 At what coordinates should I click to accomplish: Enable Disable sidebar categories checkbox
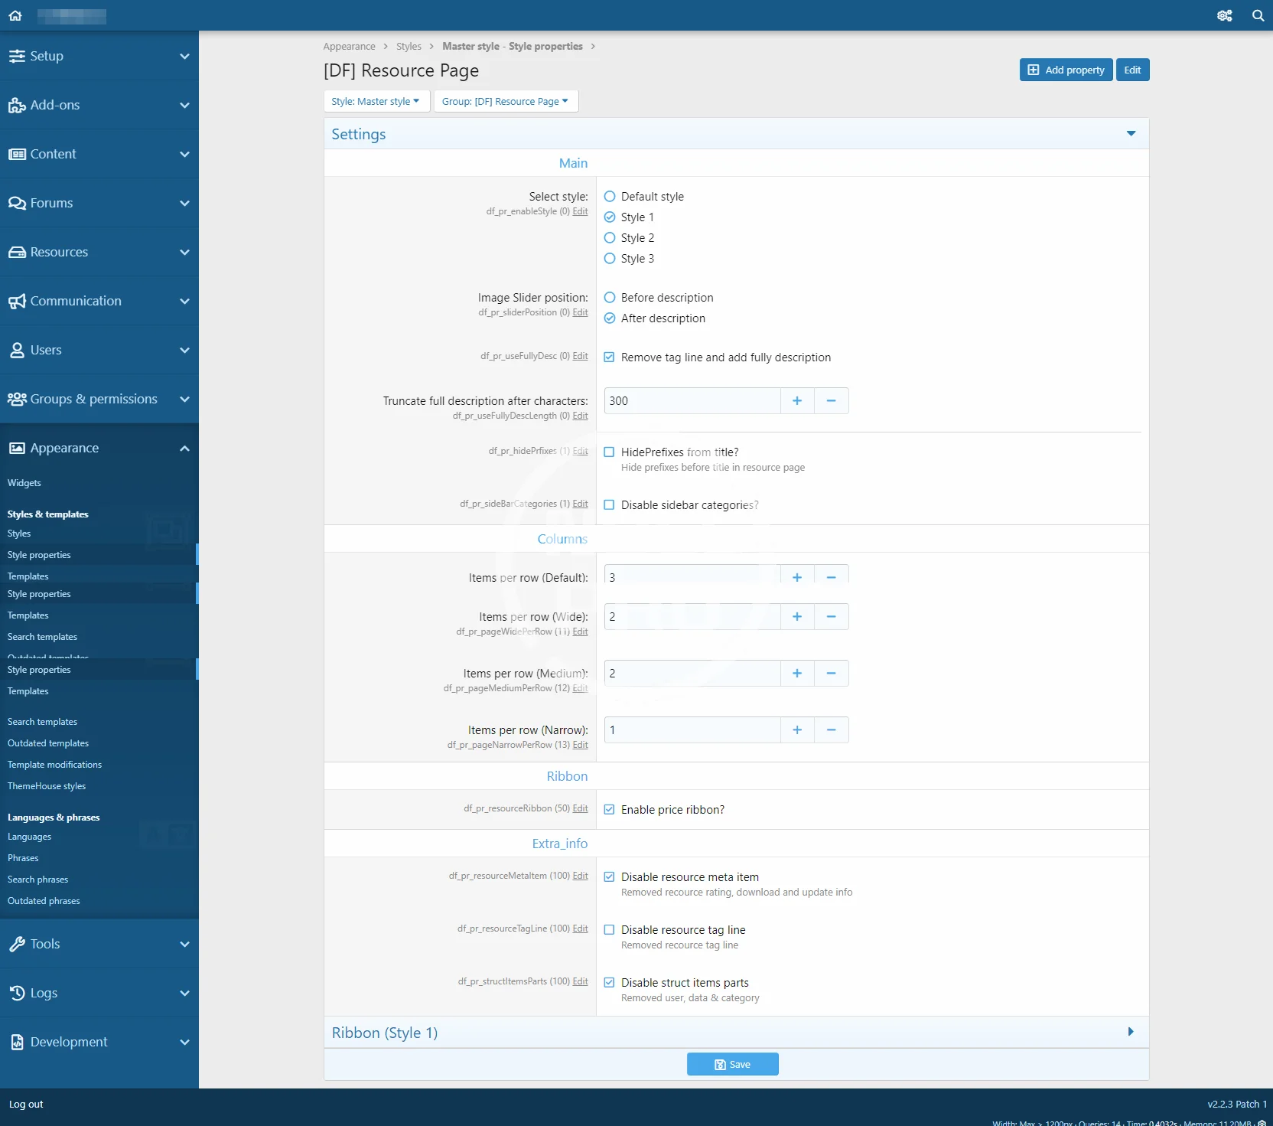click(610, 505)
